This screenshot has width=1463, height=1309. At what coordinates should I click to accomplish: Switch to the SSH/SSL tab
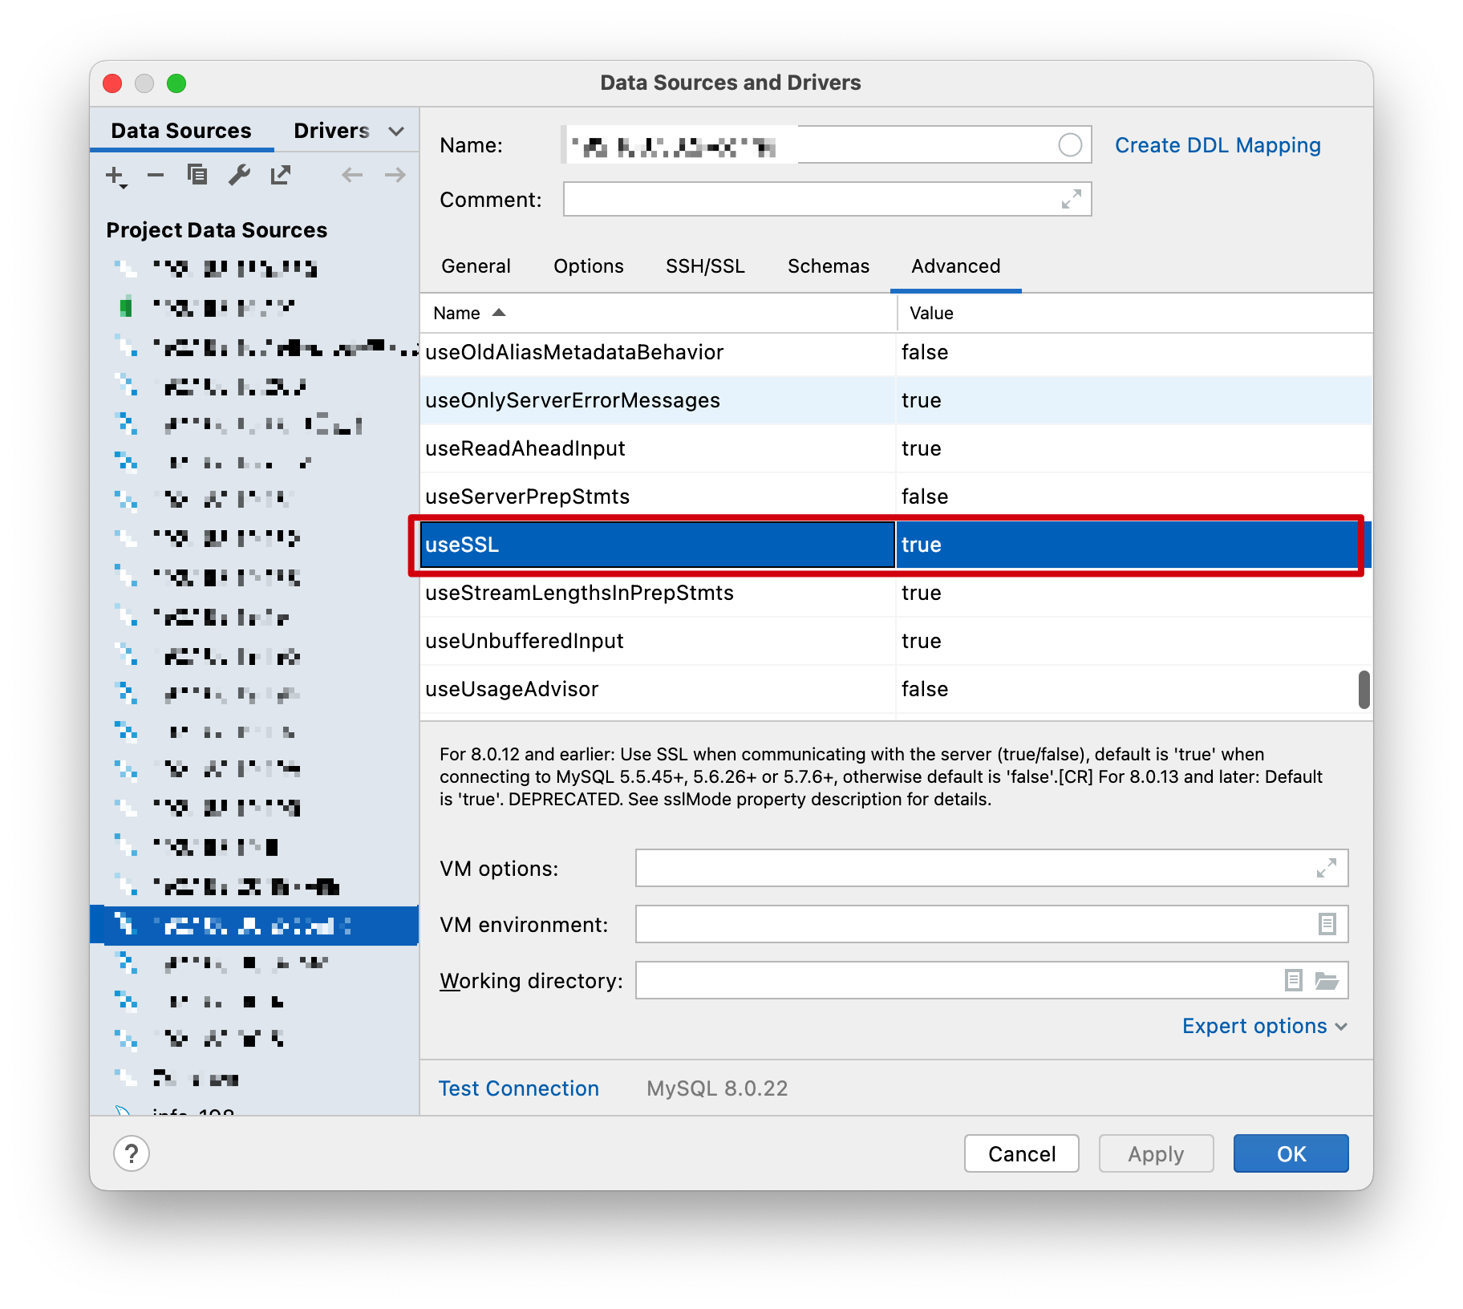click(x=705, y=266)
